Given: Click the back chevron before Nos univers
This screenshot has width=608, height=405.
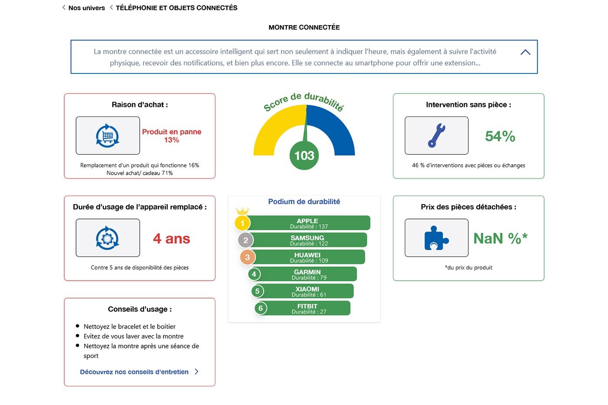Looking at the screenshot, I should pos(64,7).
